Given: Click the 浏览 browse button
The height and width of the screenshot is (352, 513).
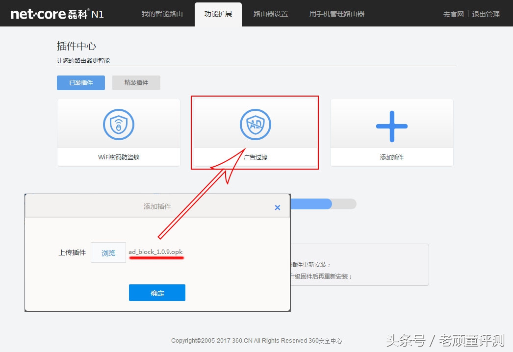Looking at the screenshot, I should click(x=108, y=252).
